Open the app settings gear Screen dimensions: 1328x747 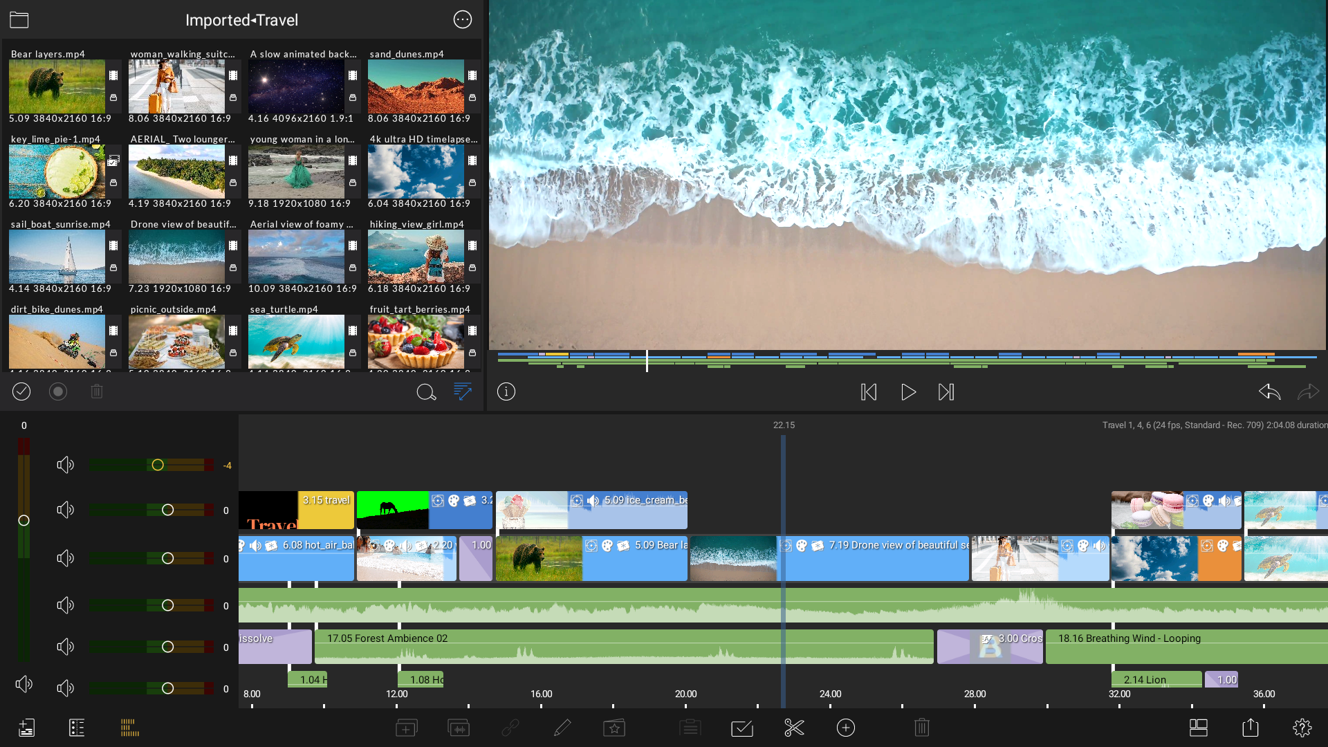1303,728
